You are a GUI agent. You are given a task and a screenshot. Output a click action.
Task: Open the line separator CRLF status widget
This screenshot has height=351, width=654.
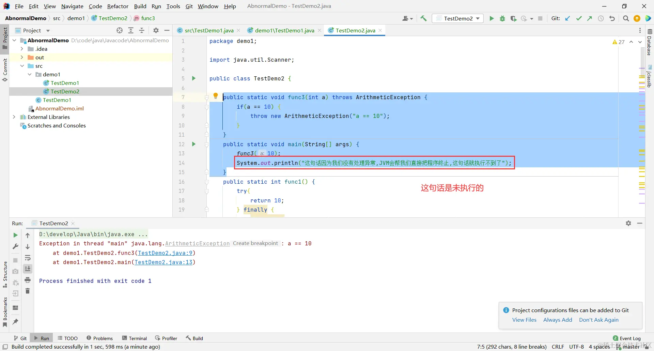(558, 347)
